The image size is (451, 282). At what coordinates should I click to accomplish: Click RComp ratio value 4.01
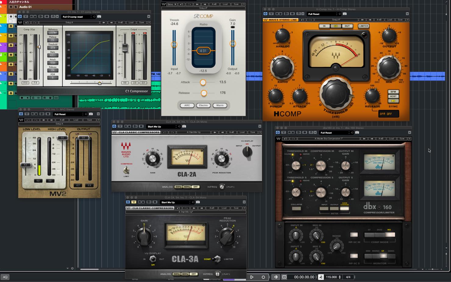click(203, 51)
